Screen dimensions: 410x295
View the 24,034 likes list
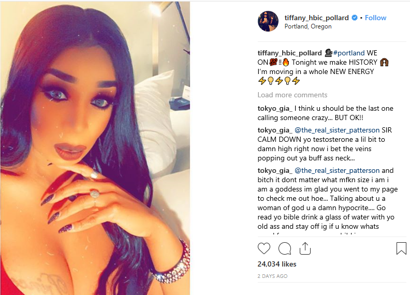click(x=276, y=264)
